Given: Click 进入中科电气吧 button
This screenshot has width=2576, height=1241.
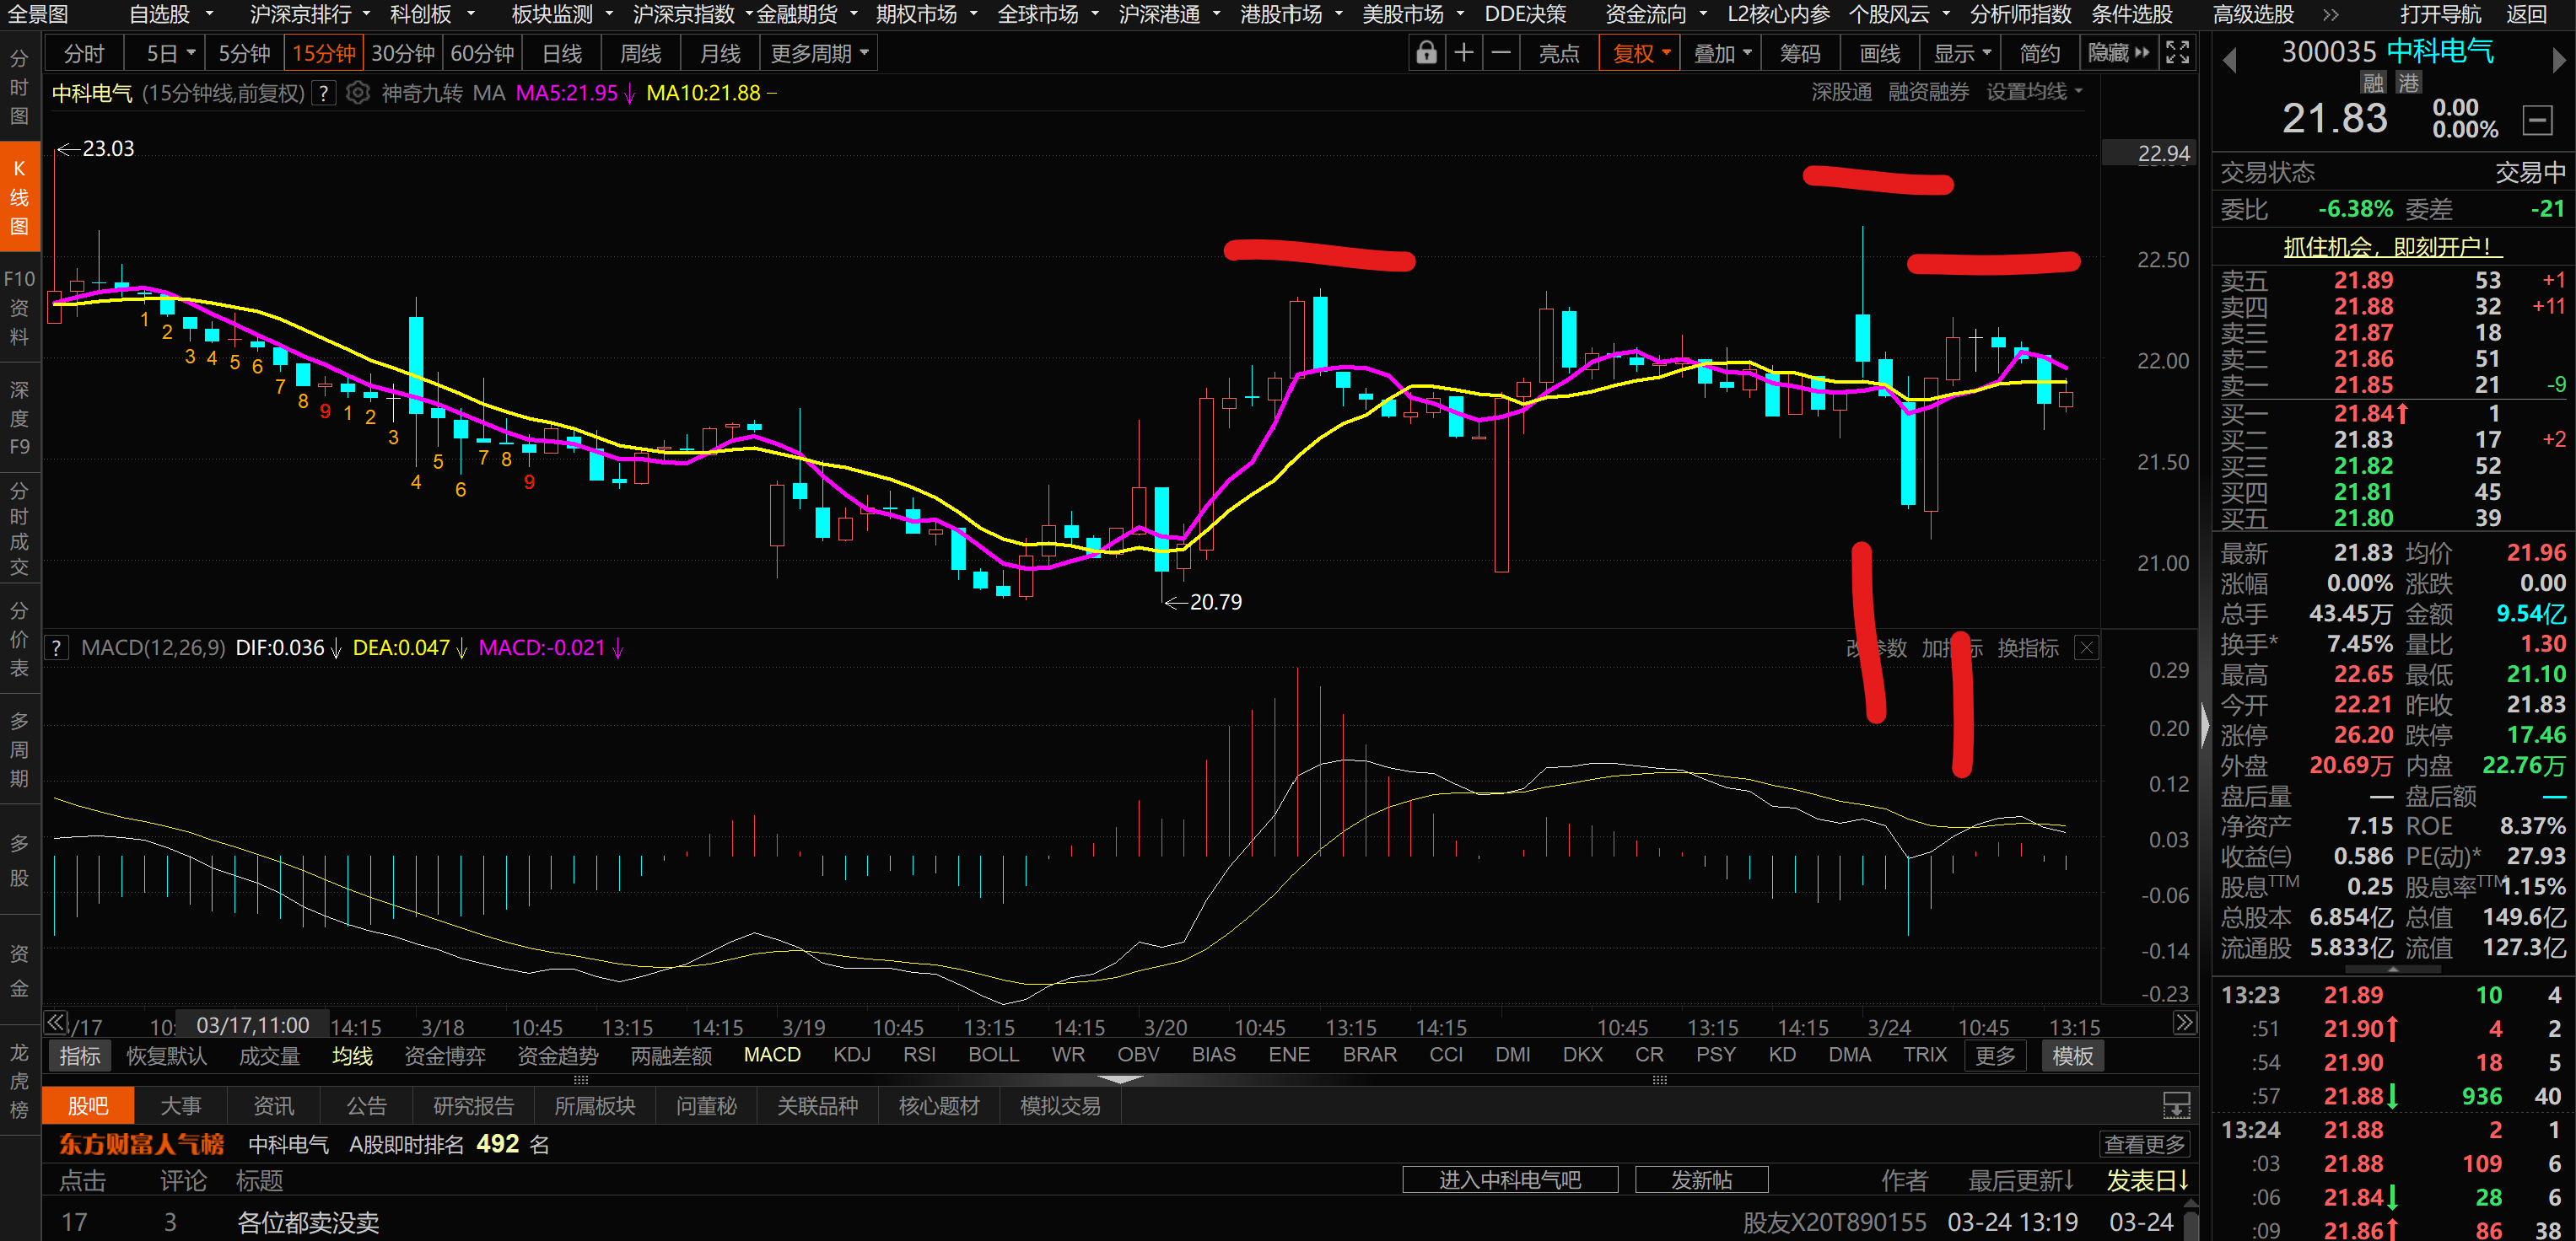Looking at the screenshot, I should click(x=1509, y=1180).
